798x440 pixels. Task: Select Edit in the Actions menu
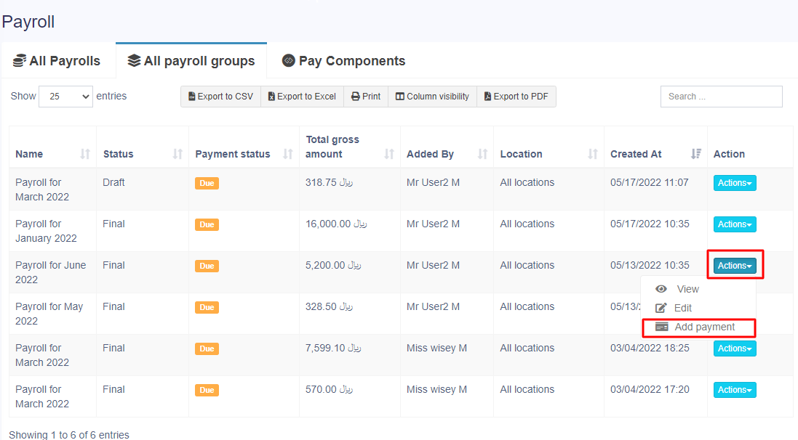(x=682, y=308)
